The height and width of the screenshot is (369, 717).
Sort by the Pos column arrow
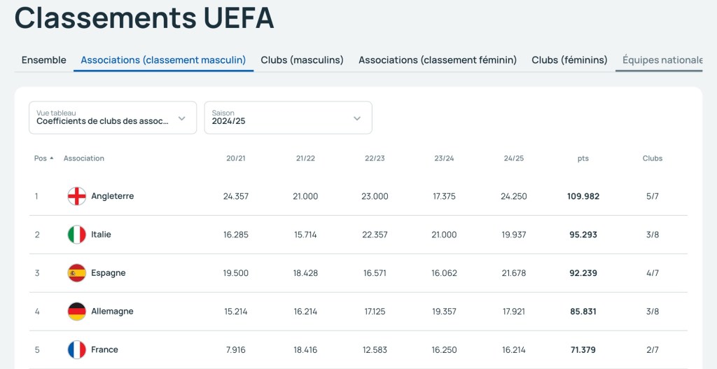[51, 158]
